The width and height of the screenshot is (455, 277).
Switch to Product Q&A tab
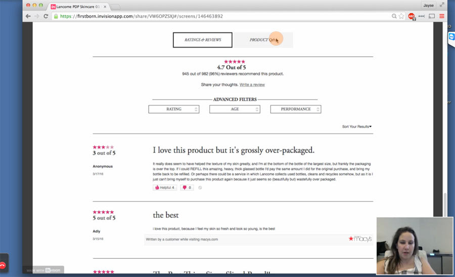(263, 40)
